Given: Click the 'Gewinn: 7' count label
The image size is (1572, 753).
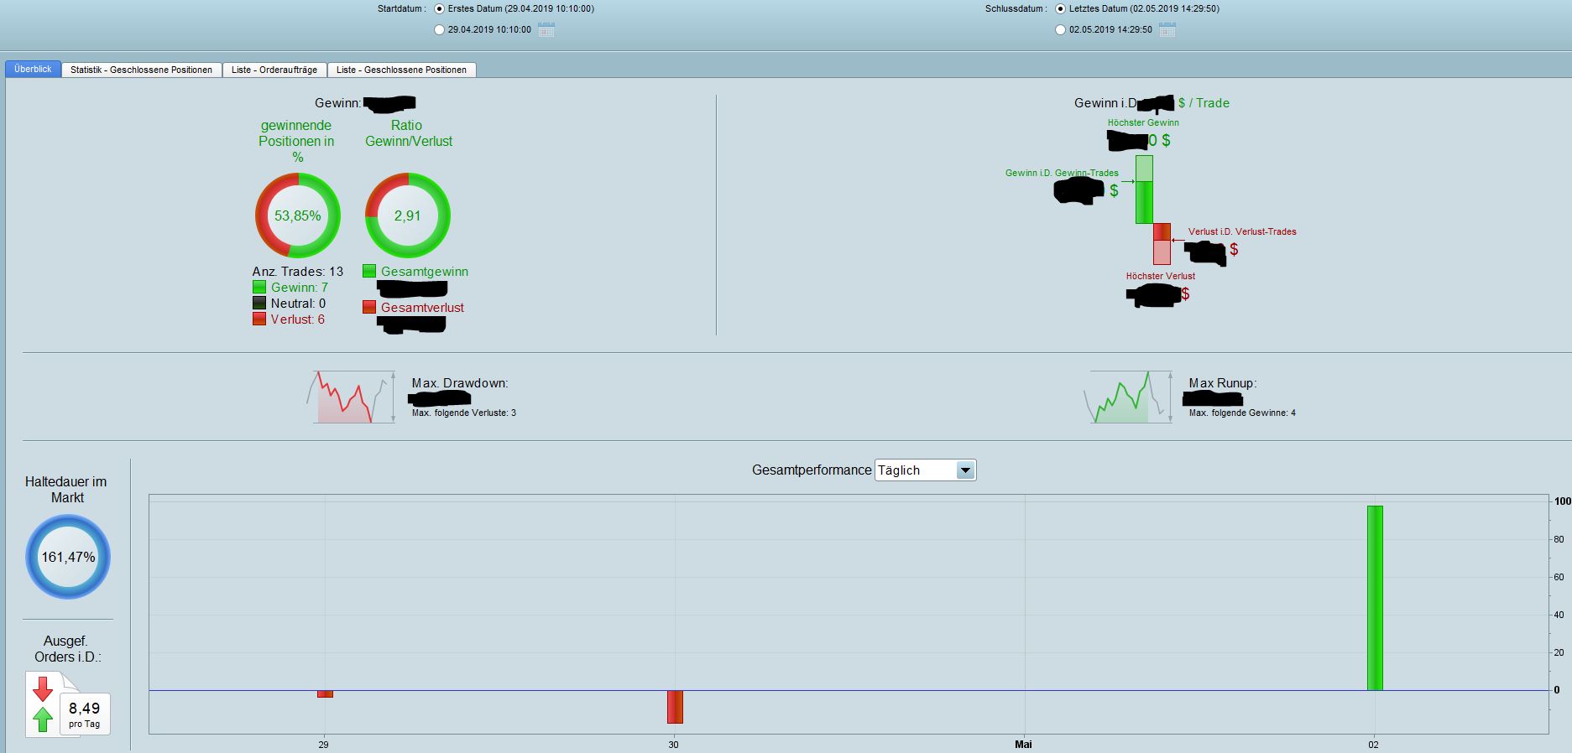Looking at the screenshot, I should coord(300,288).
